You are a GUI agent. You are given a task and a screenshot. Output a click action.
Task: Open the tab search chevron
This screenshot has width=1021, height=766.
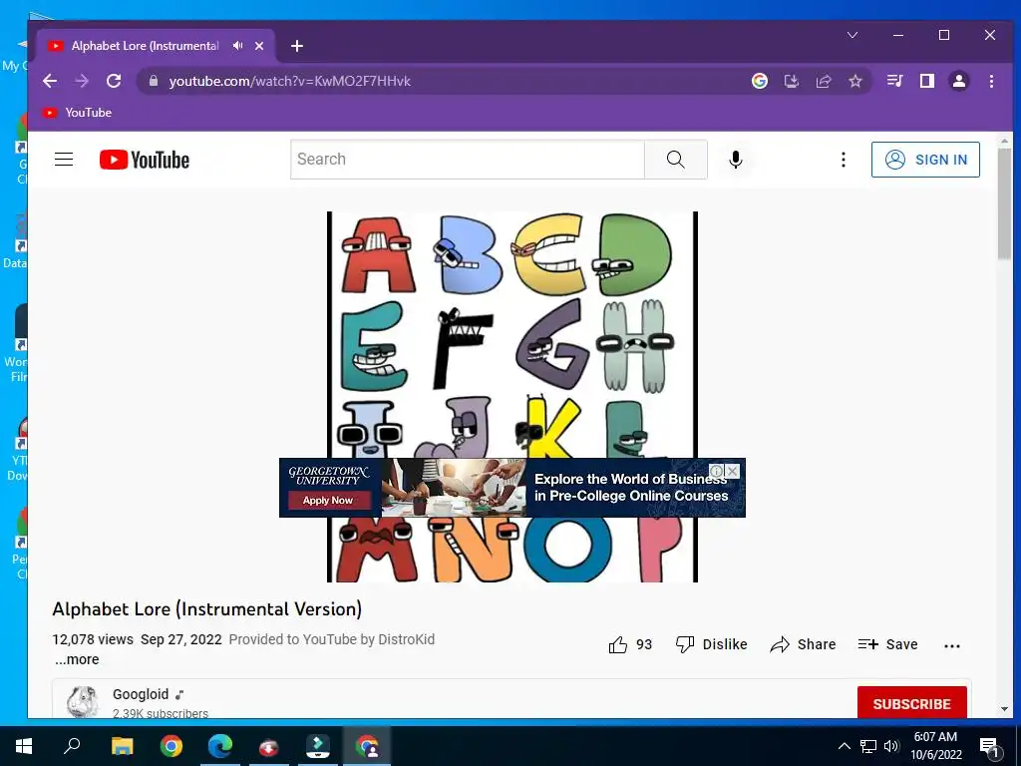click(x=852, y=35)
